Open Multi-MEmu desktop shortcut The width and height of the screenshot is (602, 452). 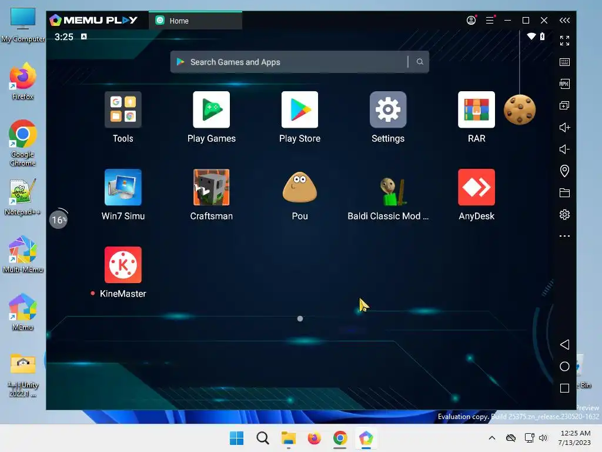(23, 254)
